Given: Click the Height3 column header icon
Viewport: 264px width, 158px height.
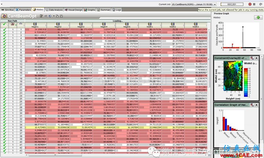Looking at the screenshot, I should 81,24.
